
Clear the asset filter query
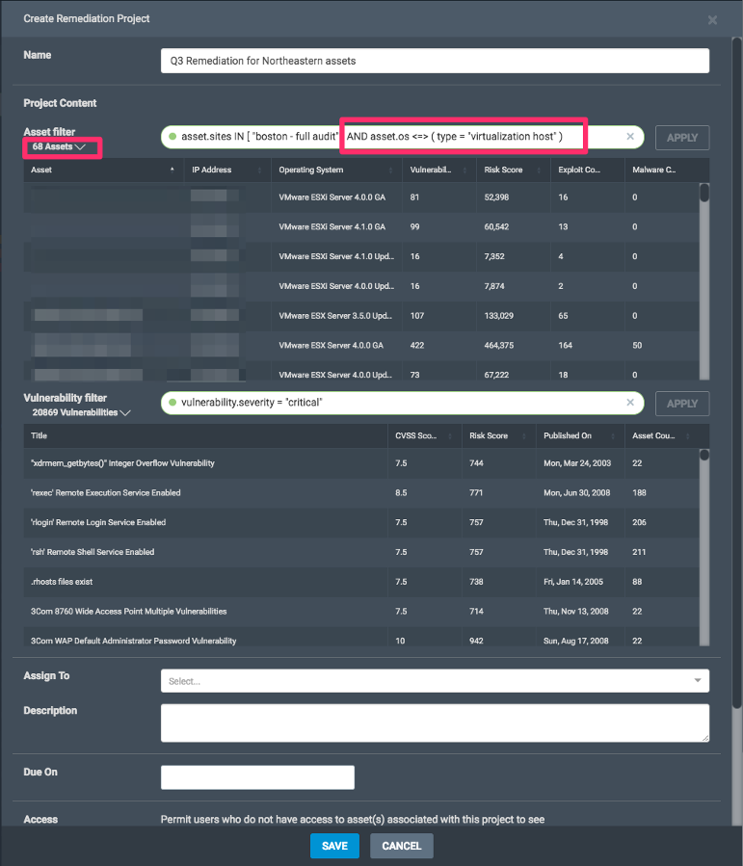click(630, 137)
